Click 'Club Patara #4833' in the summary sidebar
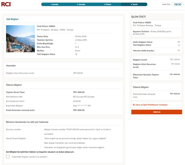The width and height of the screenshot is (185, 165). [x=142, y=23]
